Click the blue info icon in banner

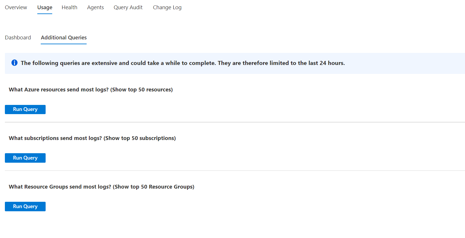pos(14,63)
